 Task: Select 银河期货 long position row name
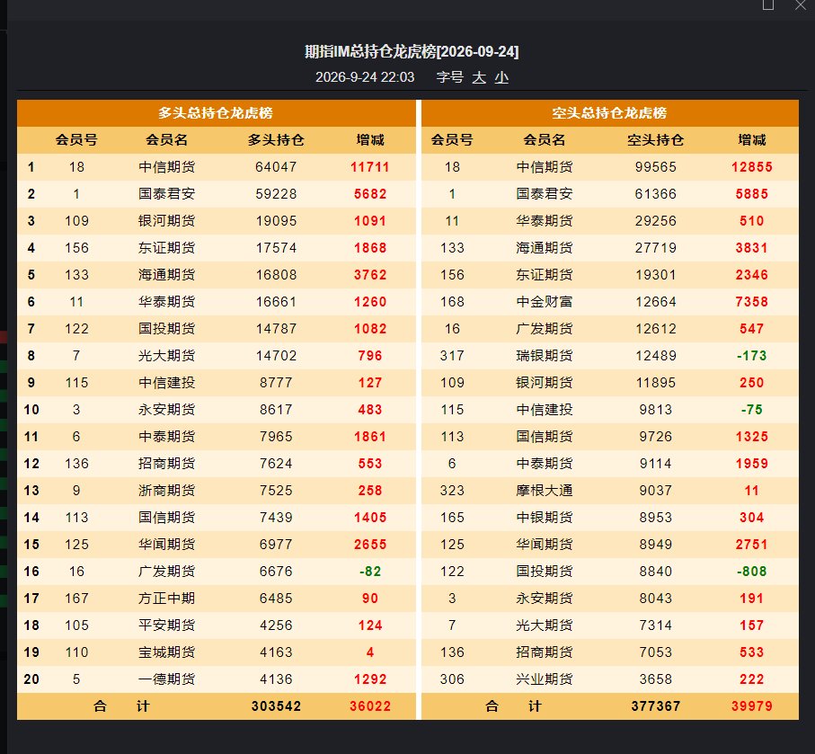click(167, 221)
